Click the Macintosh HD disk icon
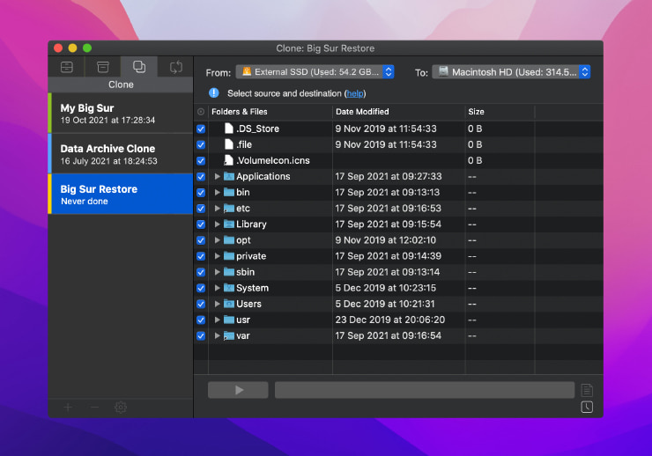This screenshot has width=652, height=456. (443, 71)
